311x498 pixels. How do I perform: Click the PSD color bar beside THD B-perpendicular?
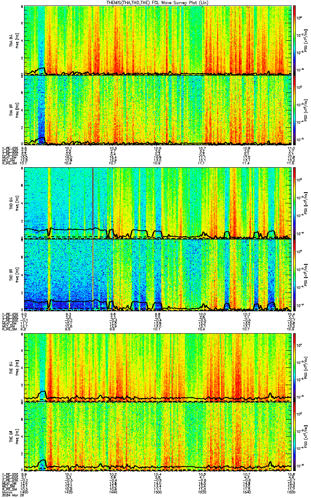pyautogui.click(x=294, y=203)
